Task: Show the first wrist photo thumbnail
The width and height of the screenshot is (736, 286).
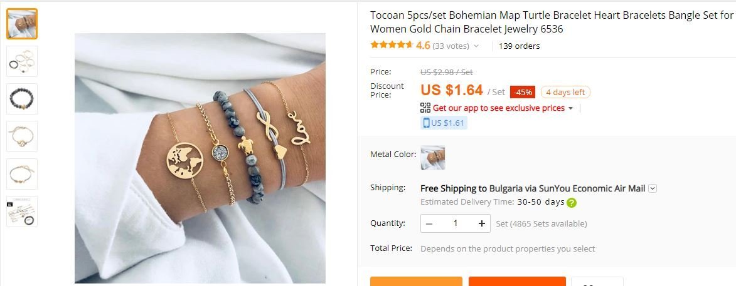Action: (x=21, y=23)
